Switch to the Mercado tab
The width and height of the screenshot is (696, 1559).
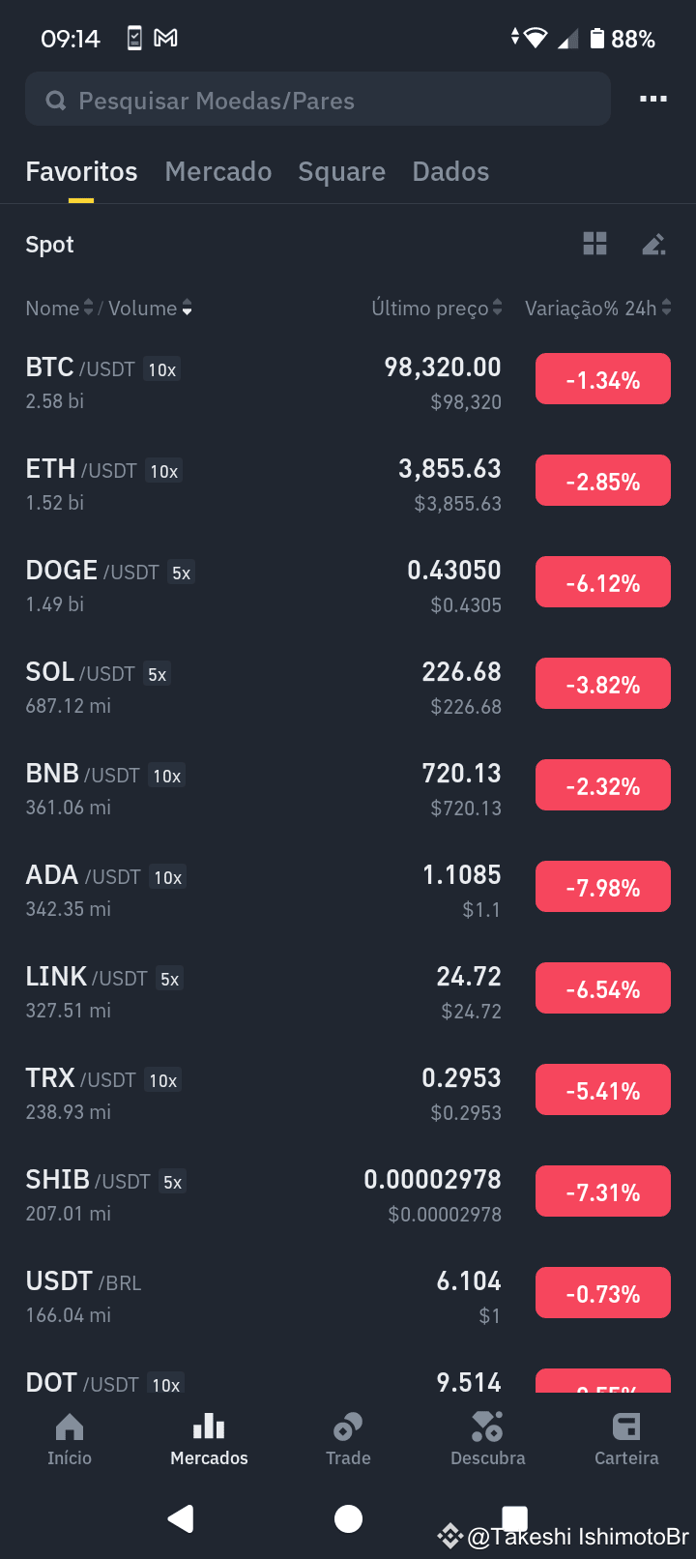[x=218, y=171]
